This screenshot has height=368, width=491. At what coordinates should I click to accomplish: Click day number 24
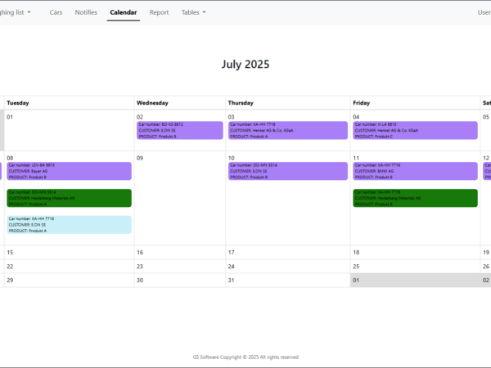point(232,267)
